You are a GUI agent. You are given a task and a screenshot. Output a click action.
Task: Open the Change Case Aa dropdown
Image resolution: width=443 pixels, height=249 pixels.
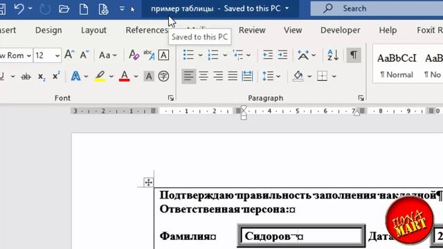108,55
